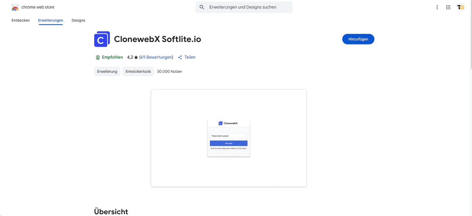The height and width of the screenshot is (216, 472).
Task: Open the 69 Bewertungen link
Action: tap(156, 57)
